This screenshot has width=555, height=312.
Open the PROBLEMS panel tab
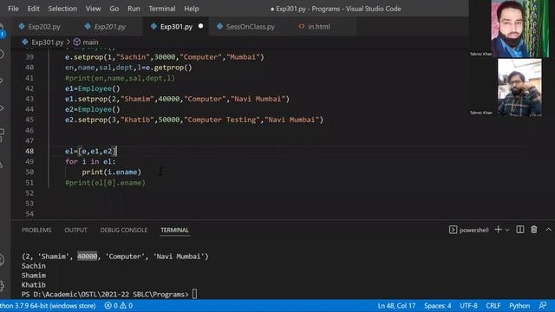tap(36, 230)
